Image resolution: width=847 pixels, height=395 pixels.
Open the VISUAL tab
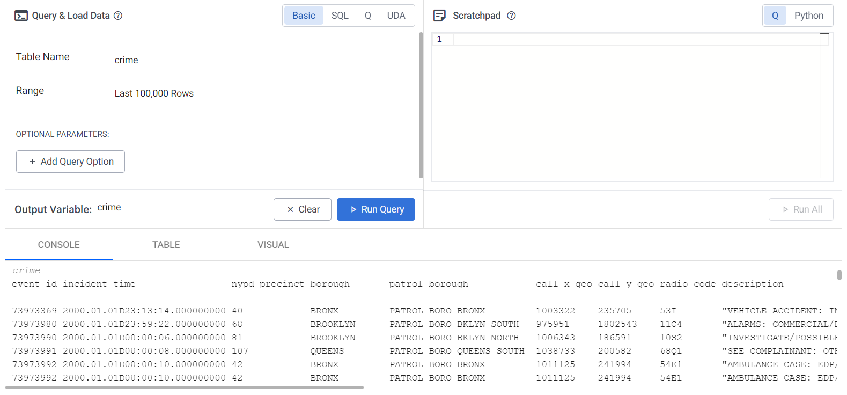click(x=273, y=245)
